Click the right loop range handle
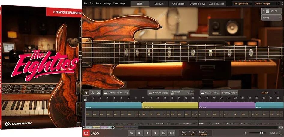 point(114,128)
